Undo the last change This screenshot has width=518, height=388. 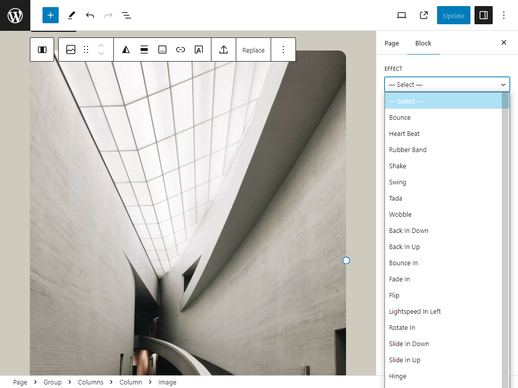pyautogui.click(x=90, y=15)
